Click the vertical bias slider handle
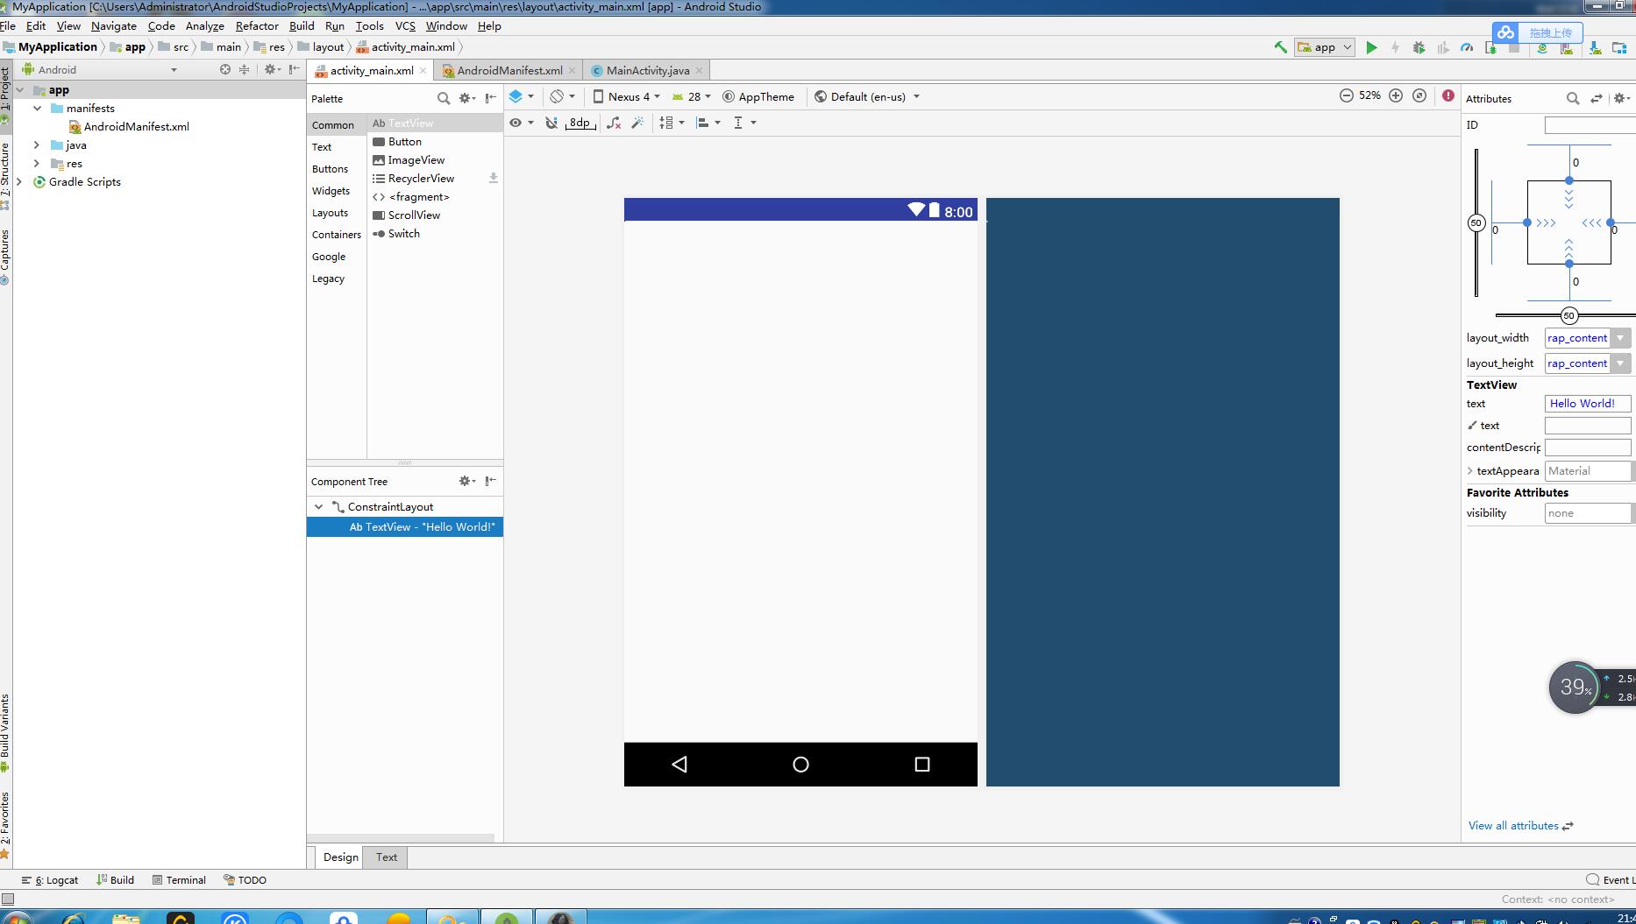The image size is (1636, 924). click(x=1476, y=222)
